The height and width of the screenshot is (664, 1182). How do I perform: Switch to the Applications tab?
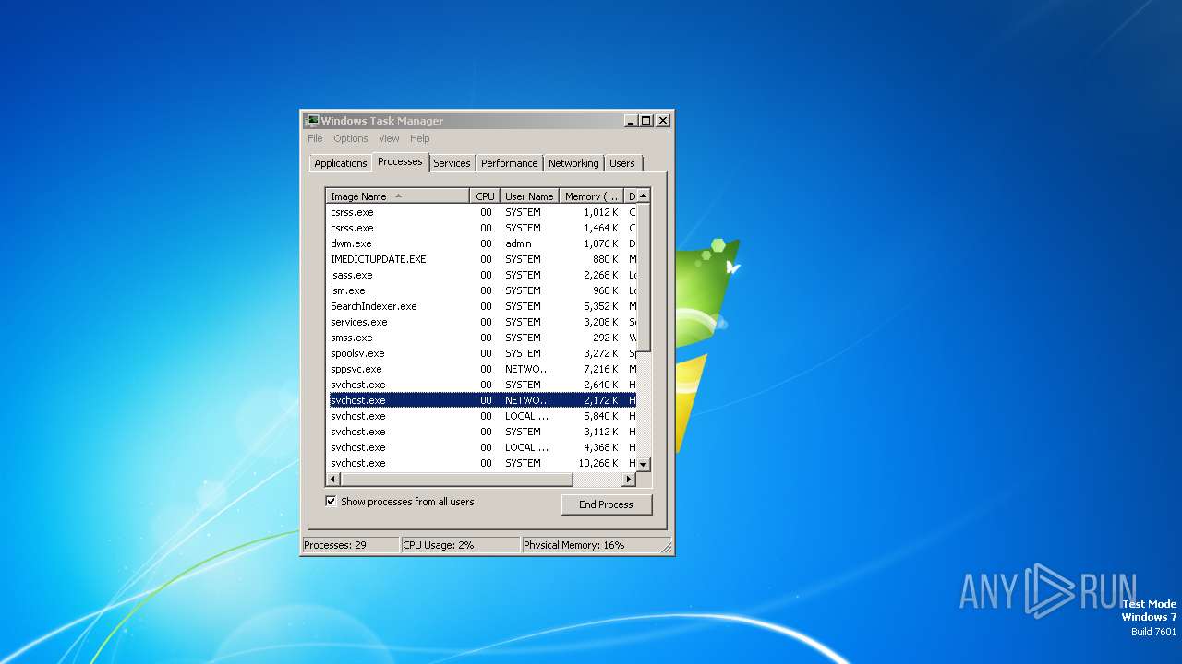point(341,163)
